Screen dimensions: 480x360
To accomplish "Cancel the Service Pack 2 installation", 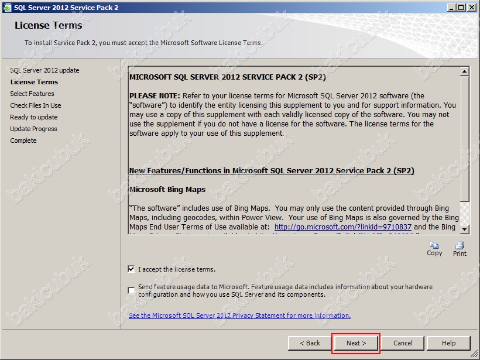I will (403, 343).
